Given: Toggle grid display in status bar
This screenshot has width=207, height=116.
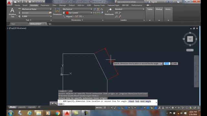Looking at the screenshot, I should tap(105, 108).
